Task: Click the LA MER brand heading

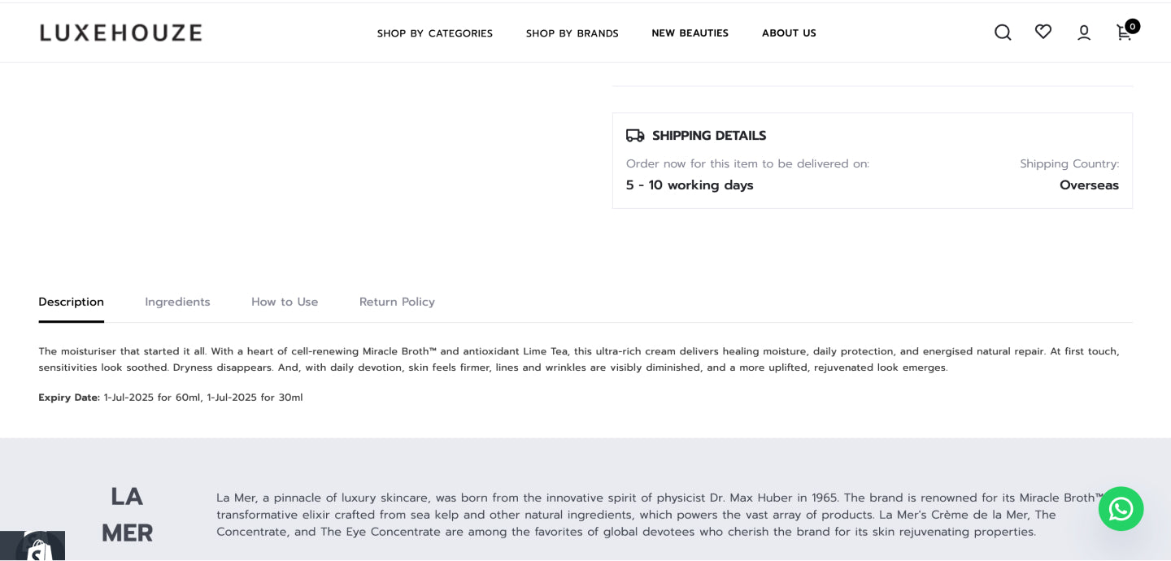Action: pyautogui.click(x=127, y=515)
